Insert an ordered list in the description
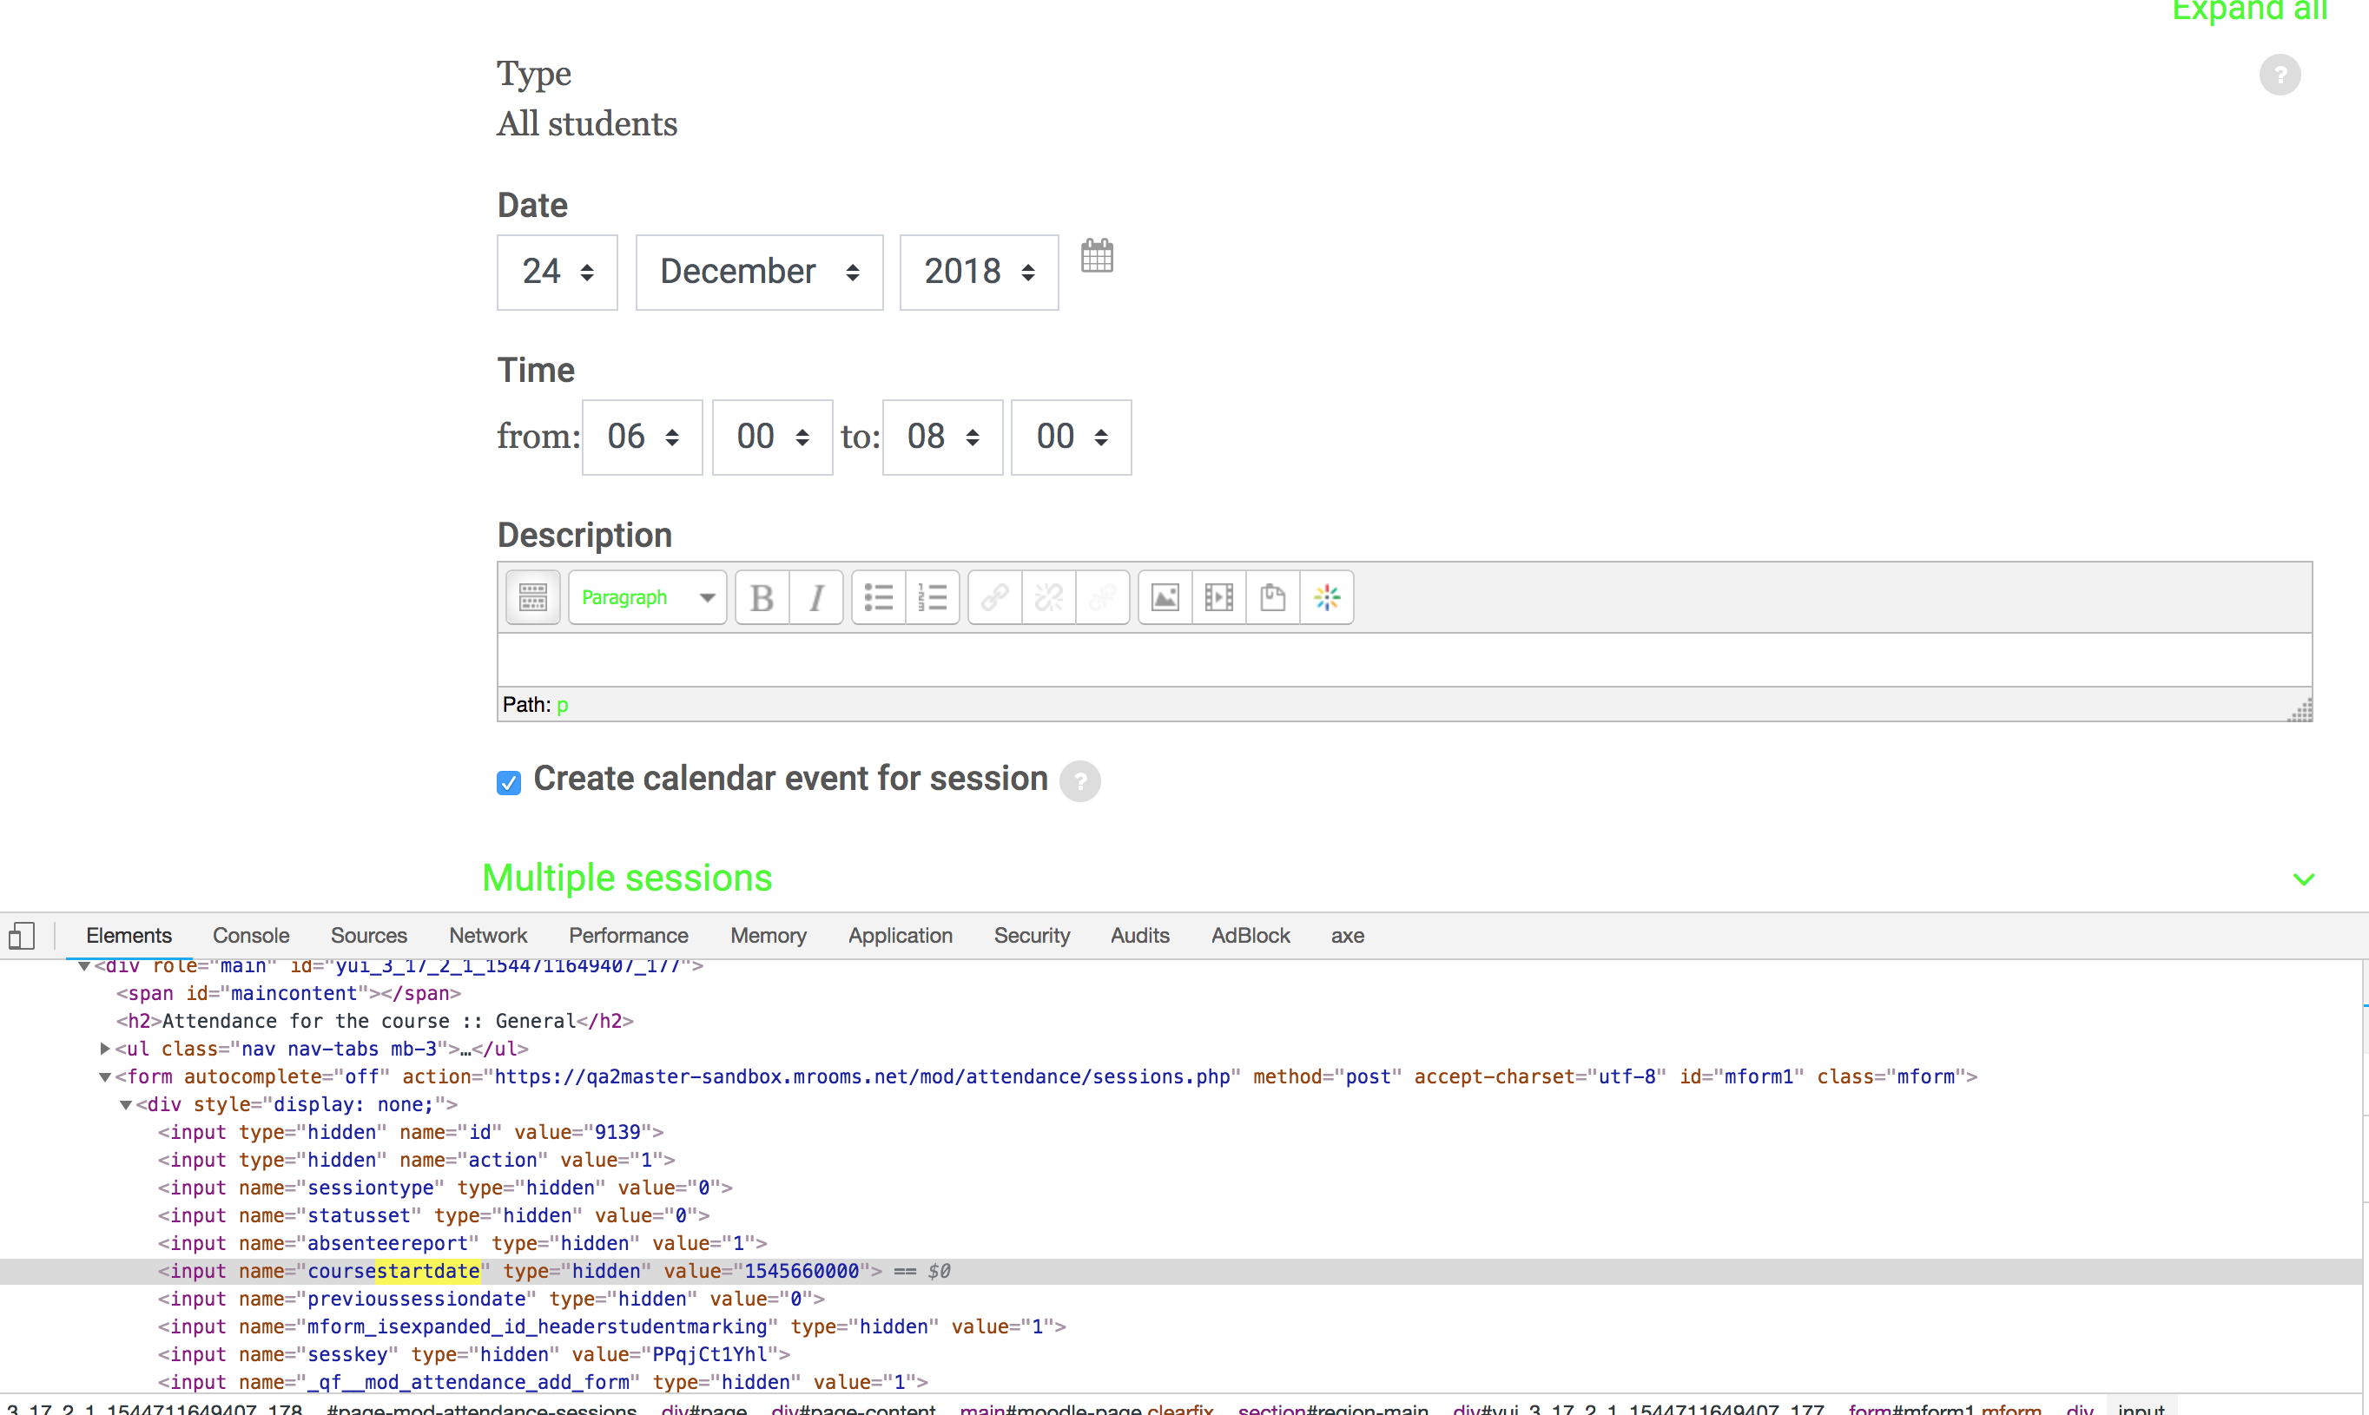The width and height of the screenshot is (2369, 1415). (x=932, y=597)
